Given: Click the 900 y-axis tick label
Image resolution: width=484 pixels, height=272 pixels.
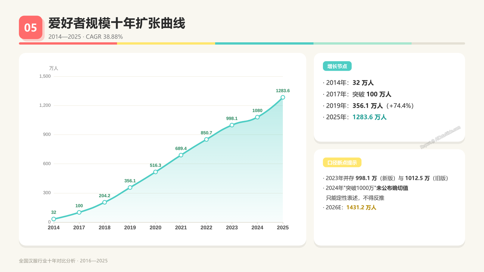Looking at the screenshot, I should point(47,134).
